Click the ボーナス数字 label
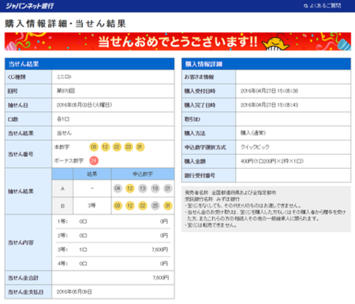 [69, 160]
